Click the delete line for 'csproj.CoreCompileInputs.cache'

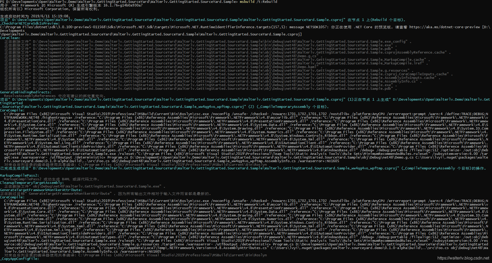click(x=229, y=74)
